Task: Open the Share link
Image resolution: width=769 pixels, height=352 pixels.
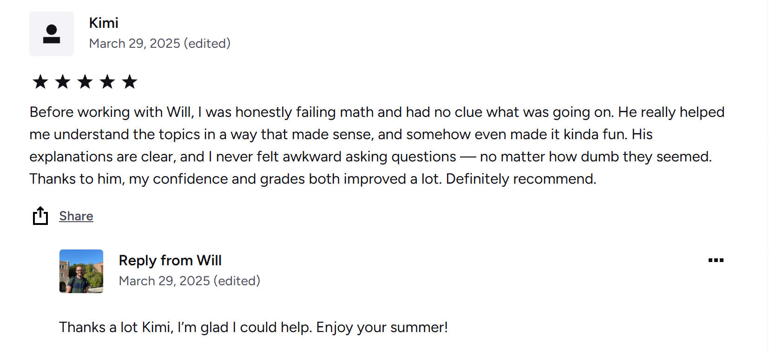Action: coord(76,216)
